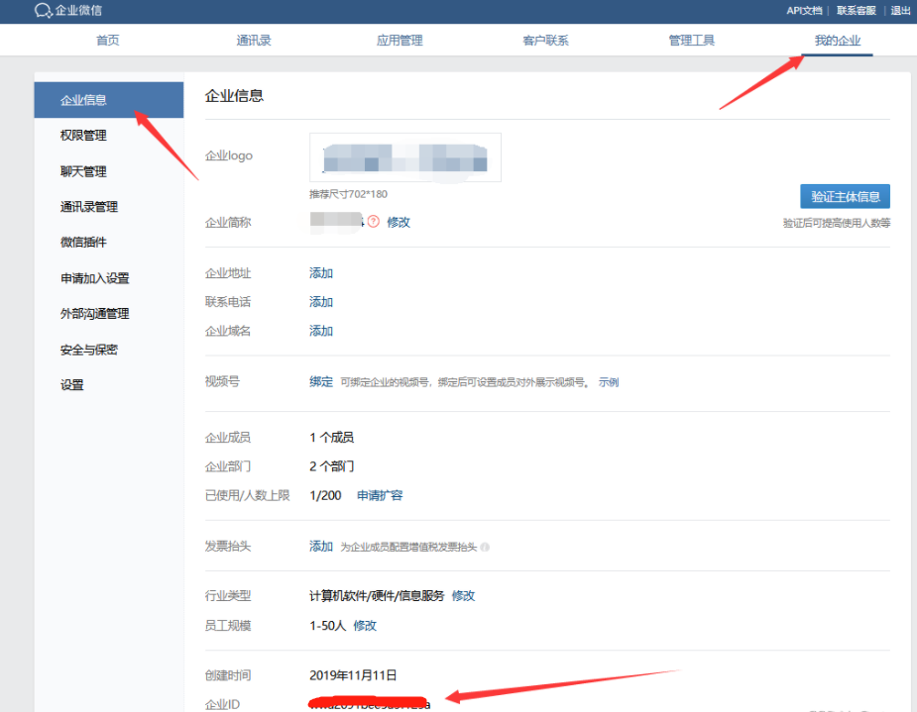Click the 企业logo image thumbnail

coord(404,157)
